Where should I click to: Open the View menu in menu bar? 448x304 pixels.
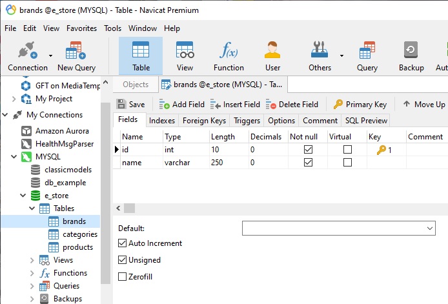[x=52, y=28]
